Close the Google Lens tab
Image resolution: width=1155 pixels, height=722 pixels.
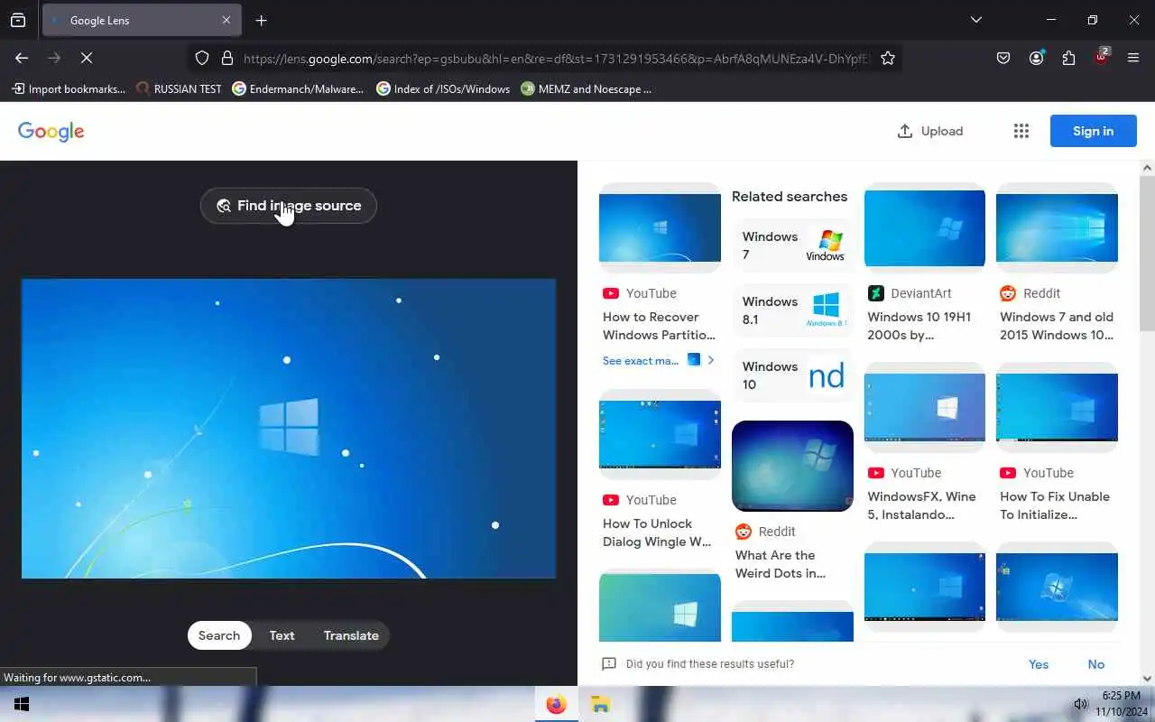tap(226, 20)
